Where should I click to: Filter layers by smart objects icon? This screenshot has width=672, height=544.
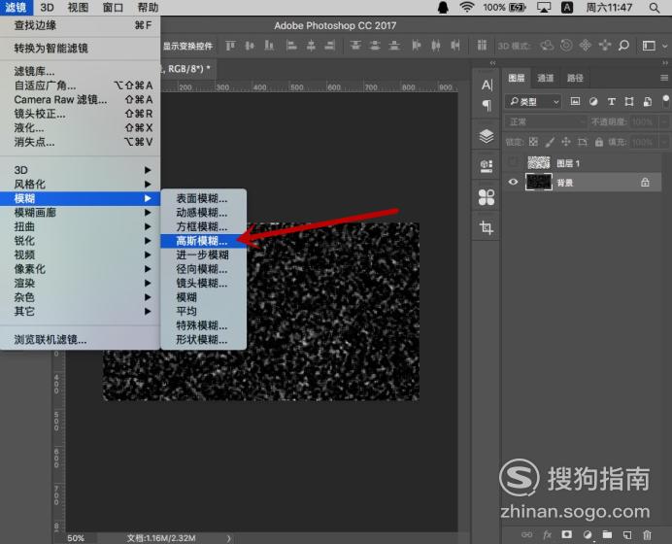648,101
